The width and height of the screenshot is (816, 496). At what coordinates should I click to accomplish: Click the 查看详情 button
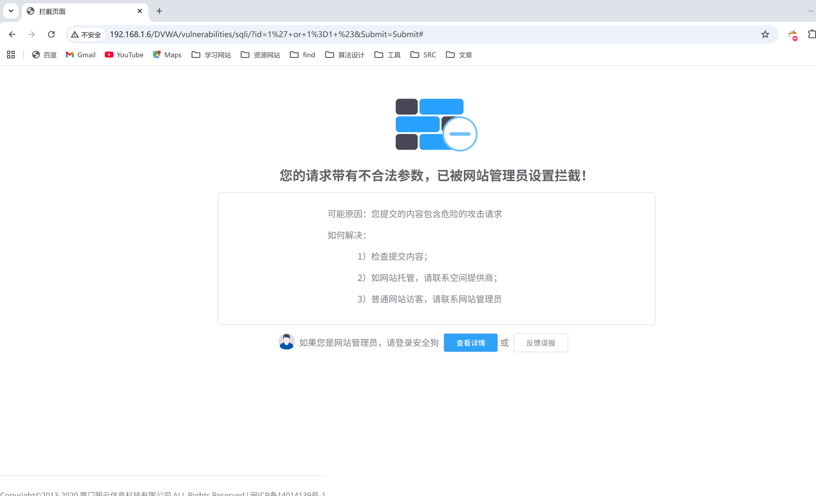470,343
